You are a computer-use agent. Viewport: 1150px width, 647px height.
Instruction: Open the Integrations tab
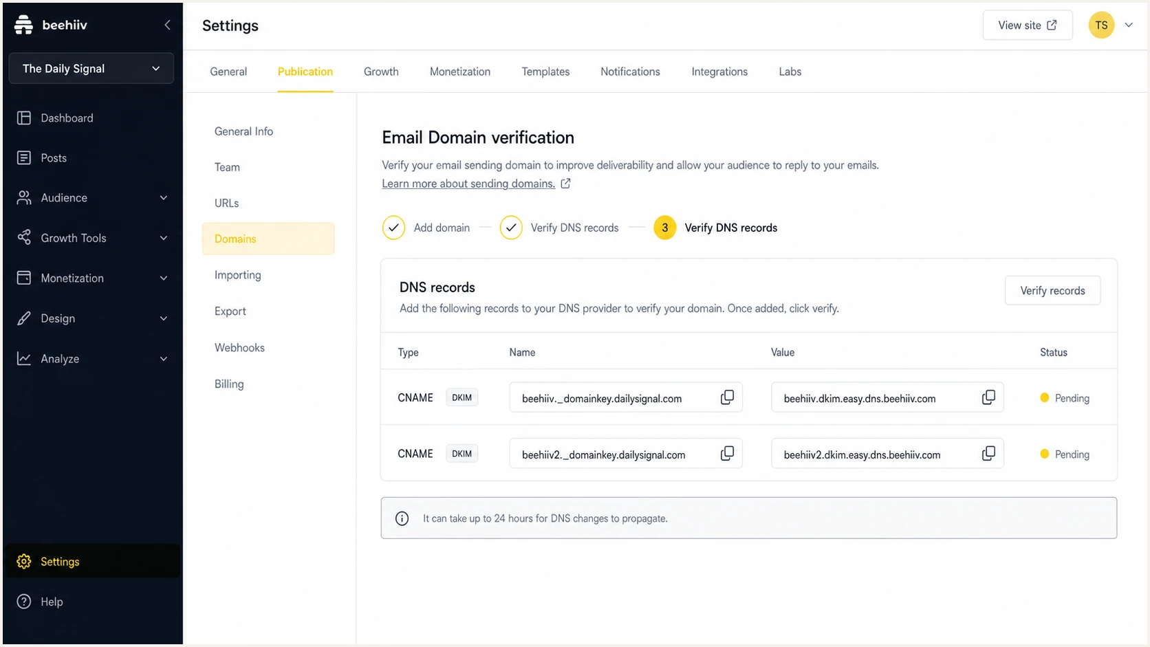click(719, 72)
